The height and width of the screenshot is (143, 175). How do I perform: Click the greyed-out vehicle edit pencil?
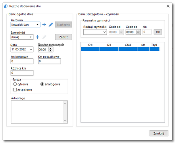click(44, 37)
